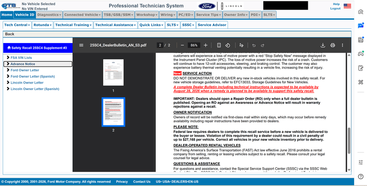Select page 1 thumbnail
This screenshot has height=186, width=367.
pos(113,73)
